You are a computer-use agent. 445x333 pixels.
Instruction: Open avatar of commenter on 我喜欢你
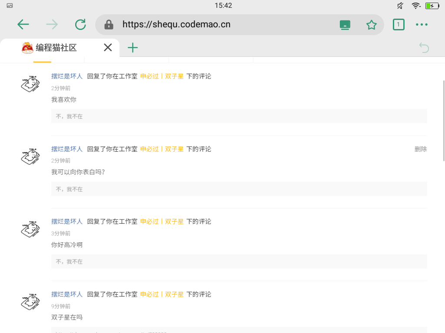pyautogui.click(x=30, y=84)
